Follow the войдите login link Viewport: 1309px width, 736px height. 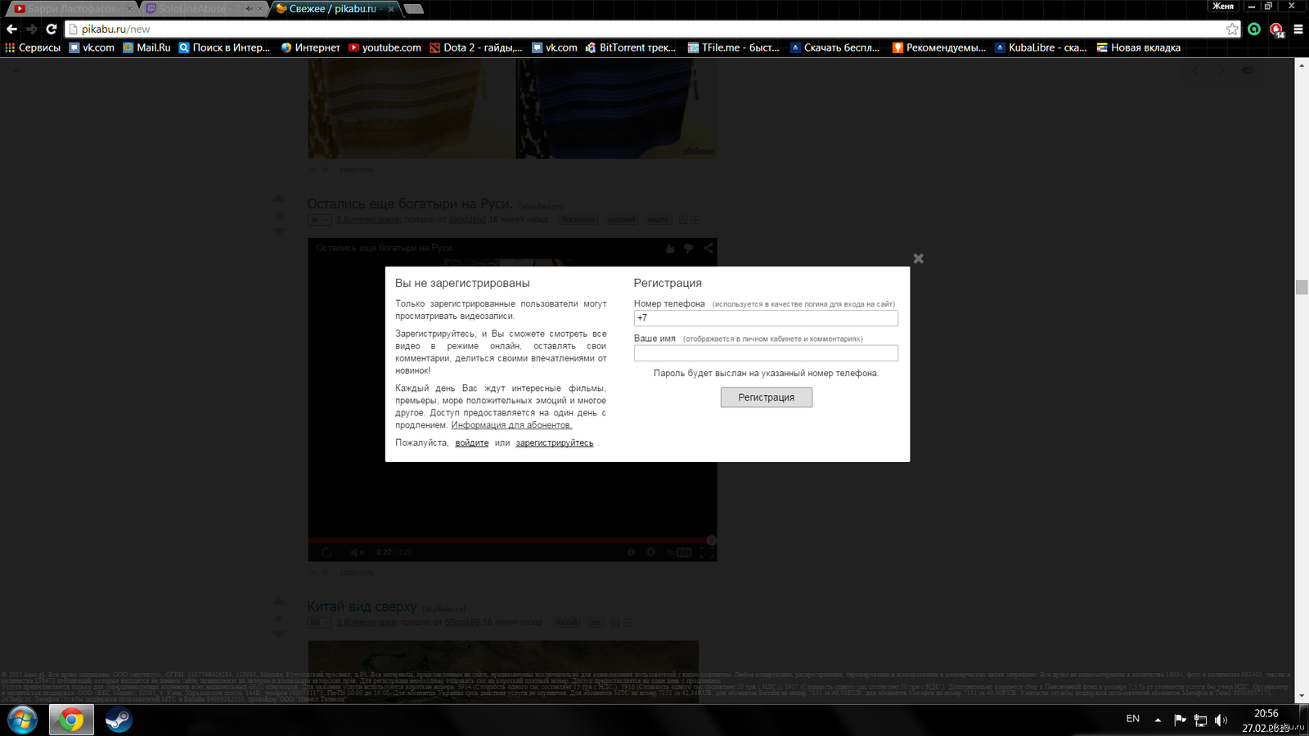pyautogui.click(x=471, y=442)
